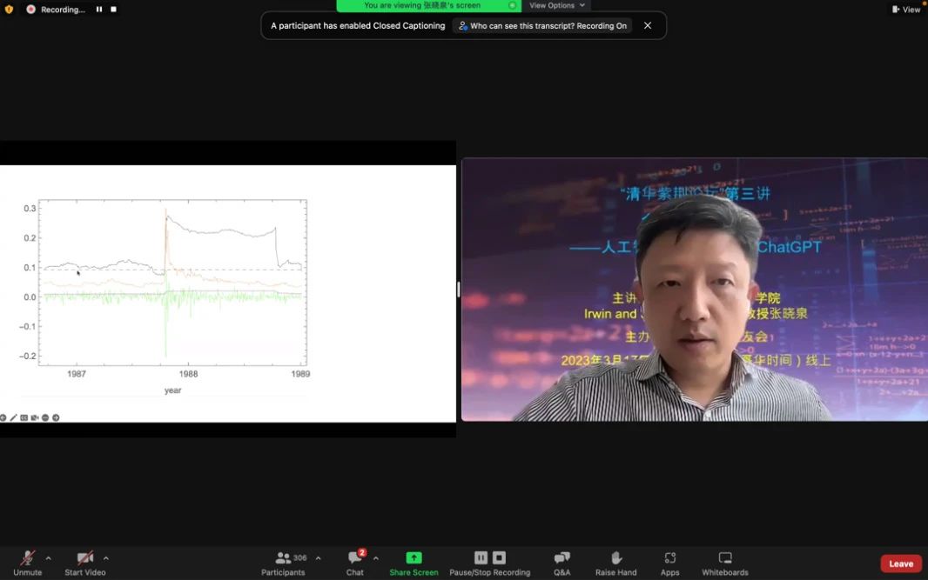
Task: Open the View layout menu
Action: [906, 10]
